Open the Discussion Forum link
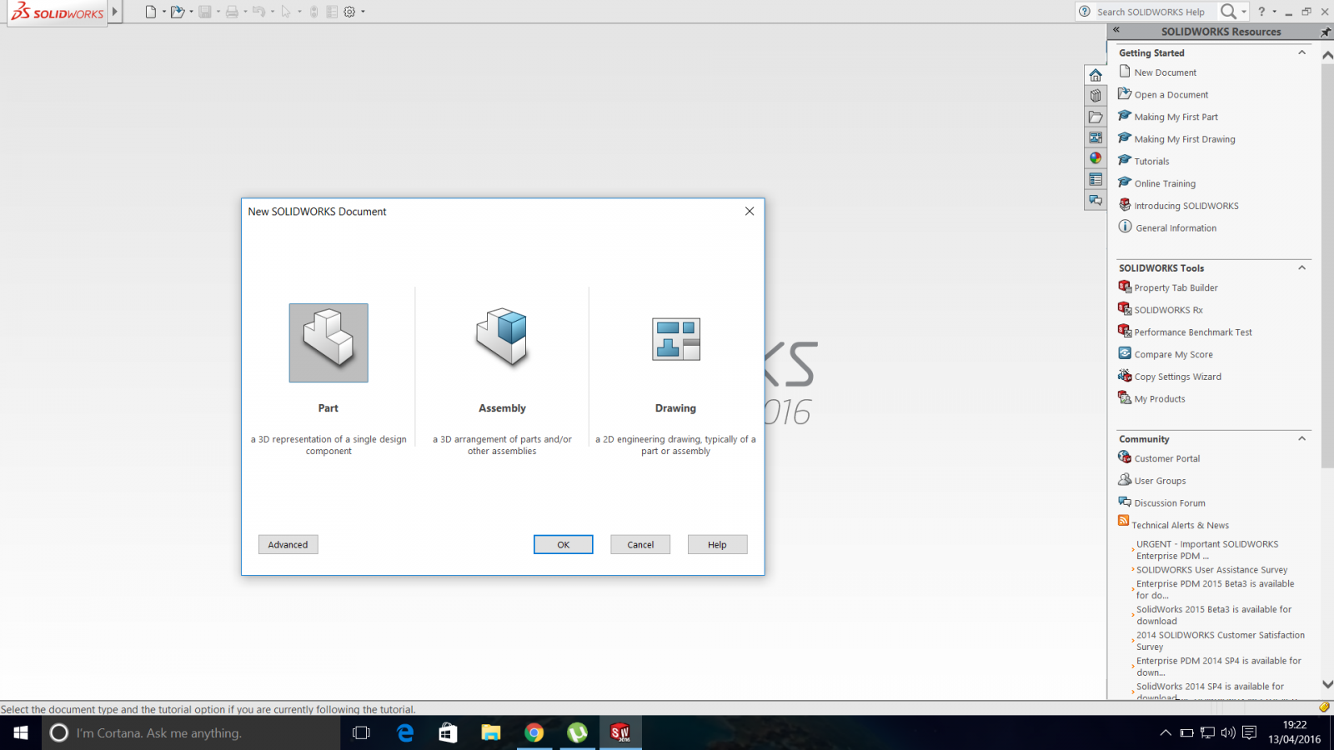This screenshot has height=750, width=1334. (1169, 503)
